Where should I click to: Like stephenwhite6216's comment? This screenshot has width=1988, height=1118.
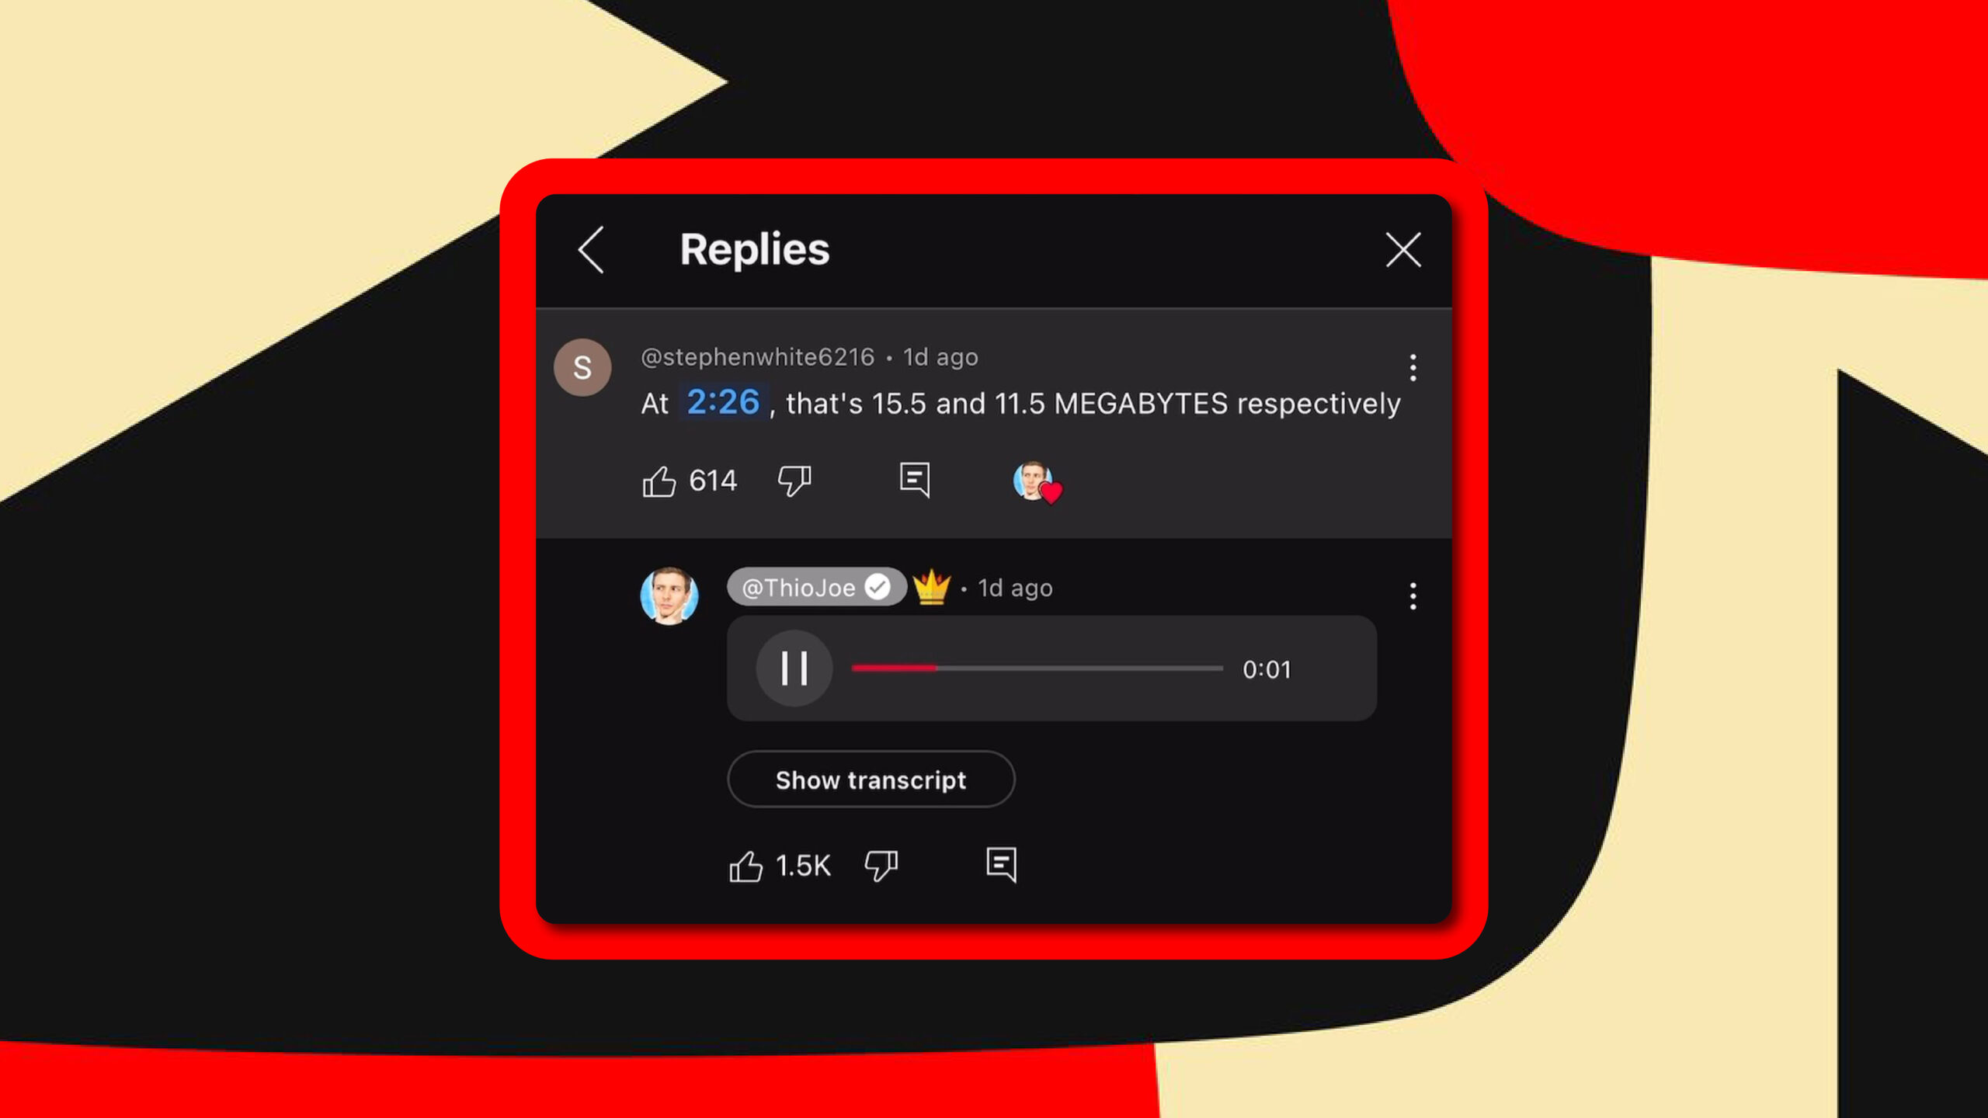click(659, 481)
